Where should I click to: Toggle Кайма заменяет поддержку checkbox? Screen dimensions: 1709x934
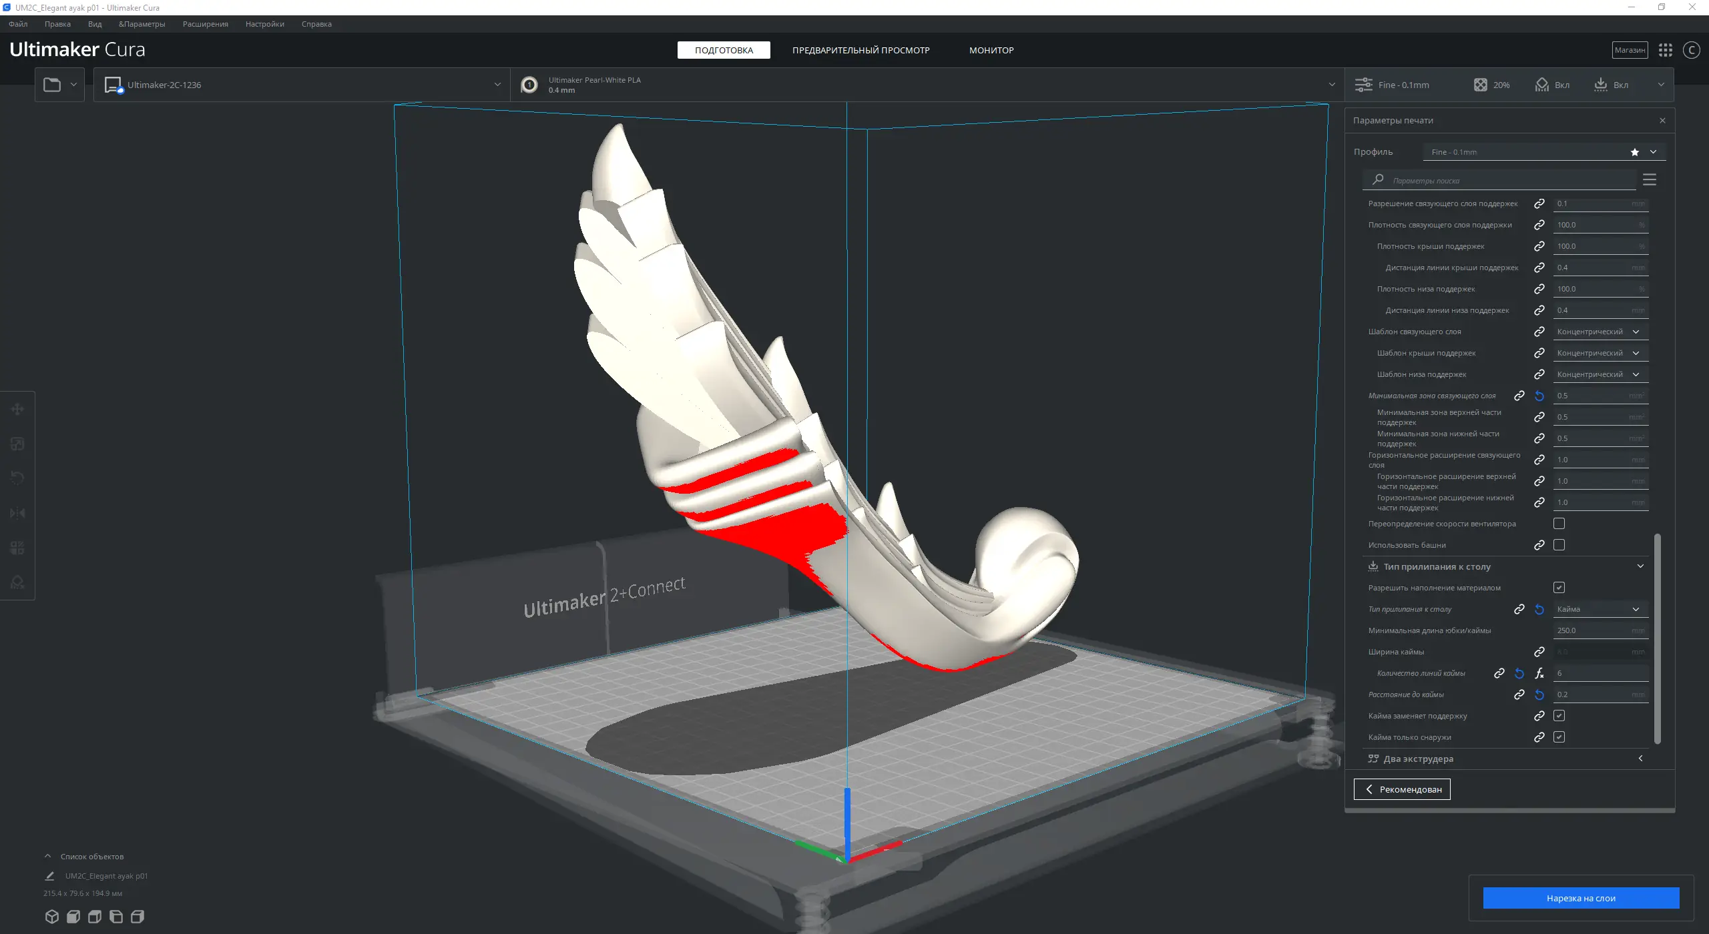[1559, 716]
